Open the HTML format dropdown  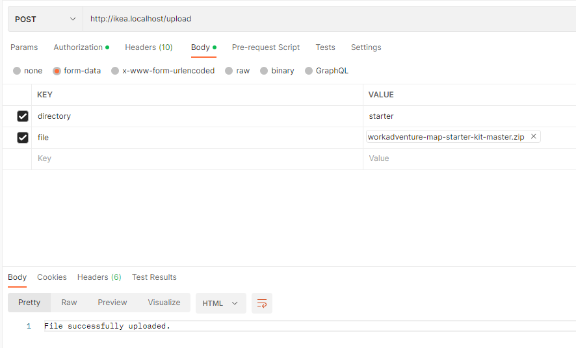(x=221, y=303)
